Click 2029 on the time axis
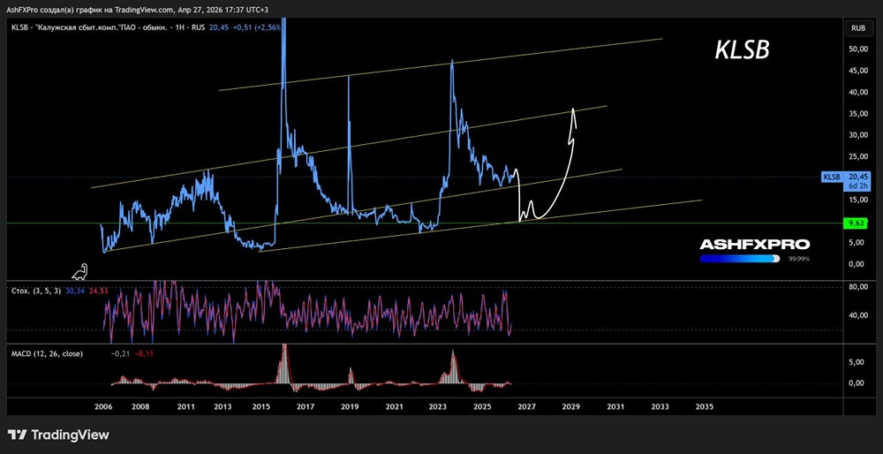Screen dimensions: 883x454 point(570,406)
